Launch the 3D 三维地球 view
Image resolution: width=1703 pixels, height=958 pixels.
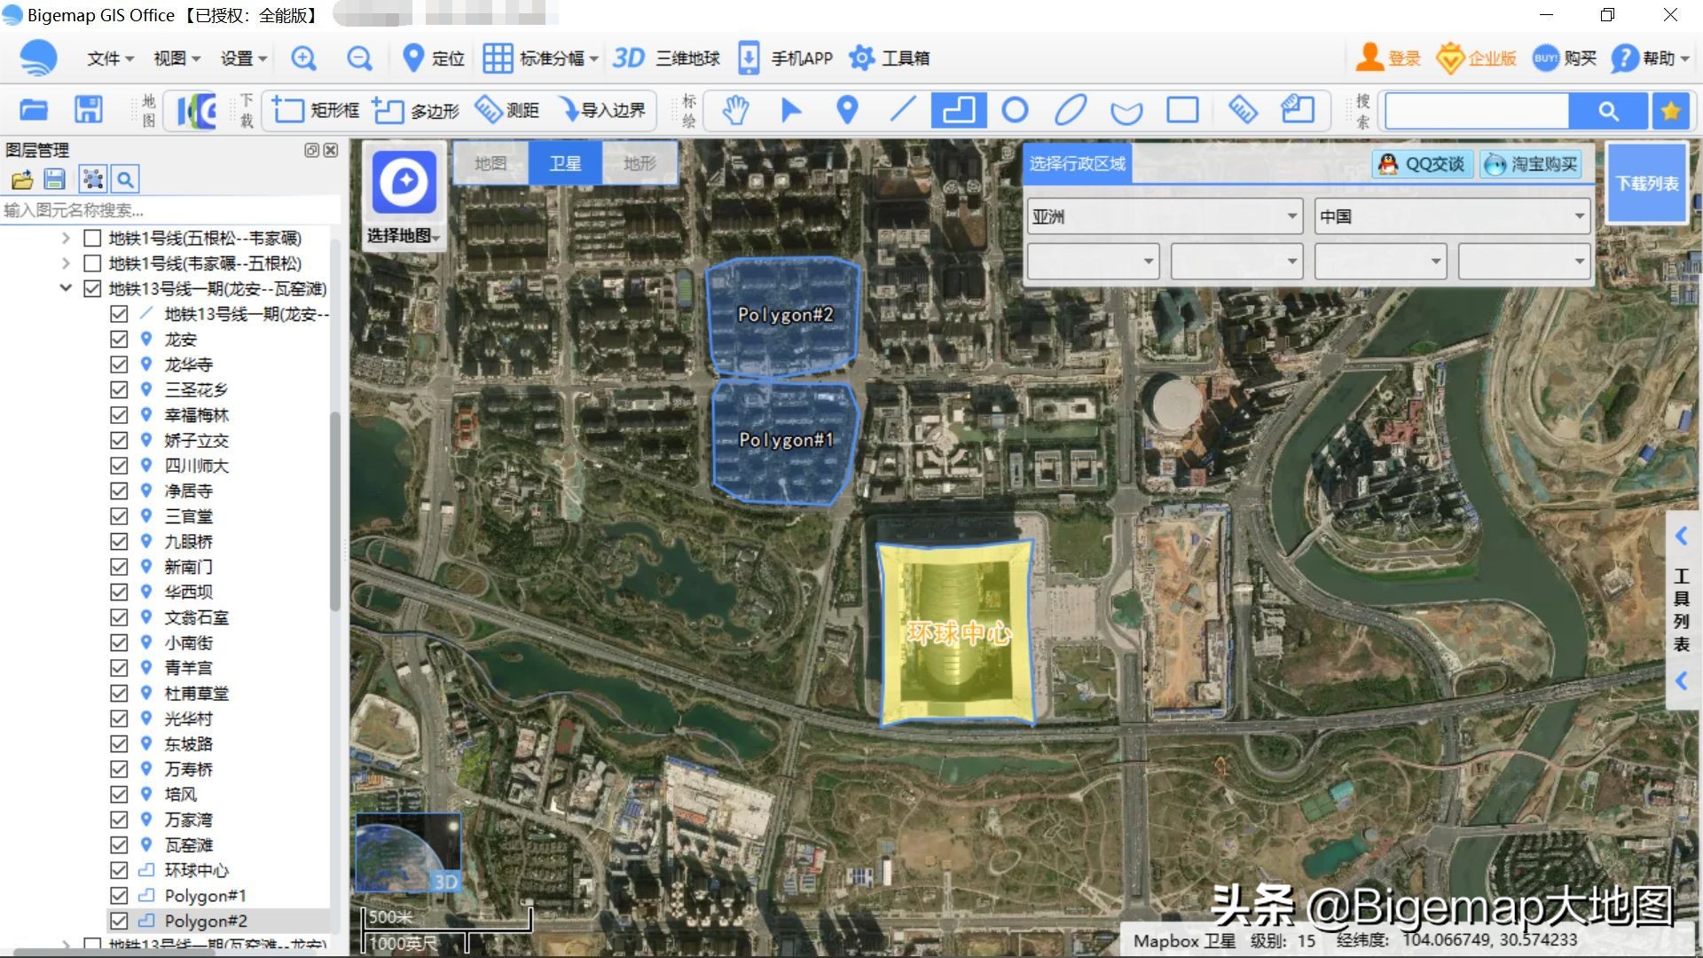point(665,58)
